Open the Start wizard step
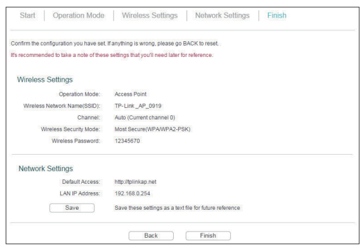This screenshot has width=364, height=248. [x=27, y=16]
